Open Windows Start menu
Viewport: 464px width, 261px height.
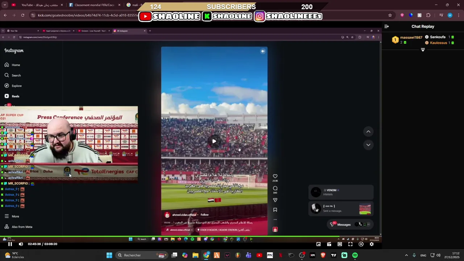tap(109, 255)
